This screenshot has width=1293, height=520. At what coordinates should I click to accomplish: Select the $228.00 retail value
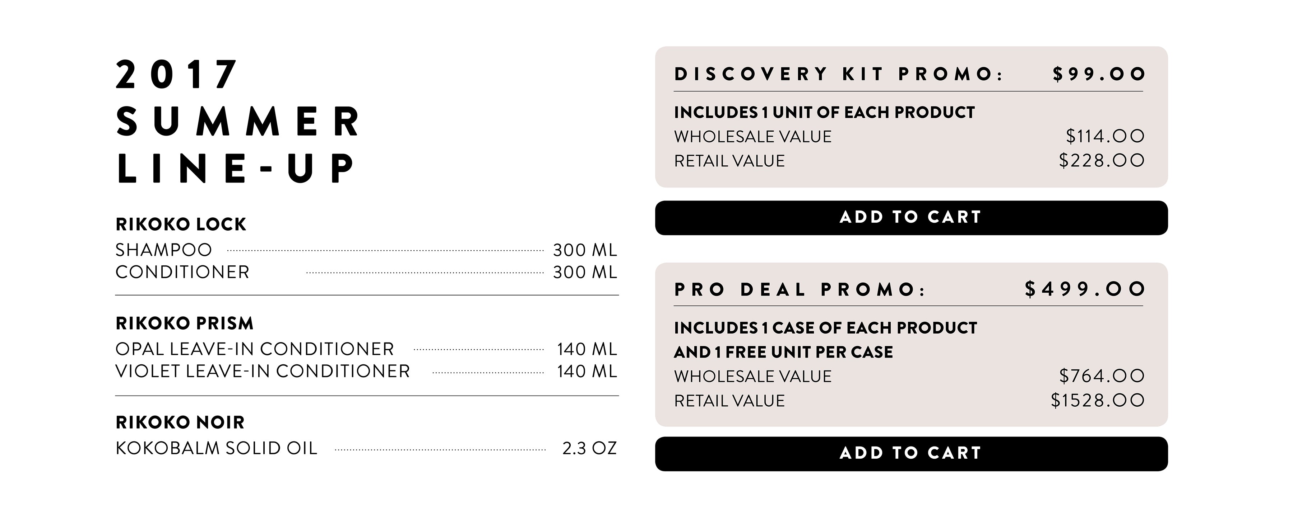tap(1102, 161)
